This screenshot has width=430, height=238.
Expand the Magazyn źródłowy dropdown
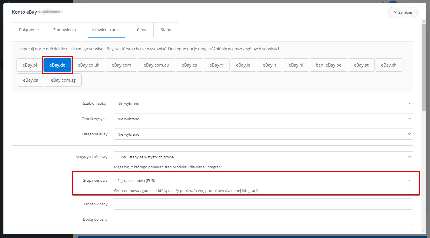(x=263, y=157)
